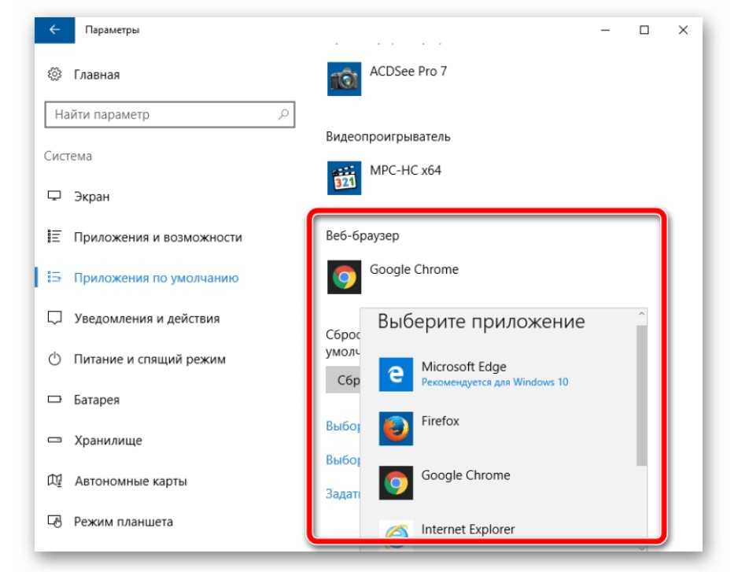The height and width of the screenshot is (572, 738).
Task: Select the Firefox icon in popup
Action: click(x=396, y=429)
